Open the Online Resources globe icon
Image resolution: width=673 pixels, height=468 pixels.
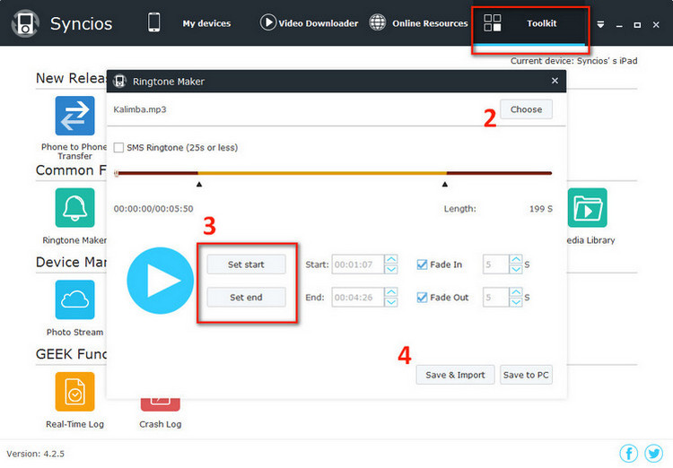[378, 22]
